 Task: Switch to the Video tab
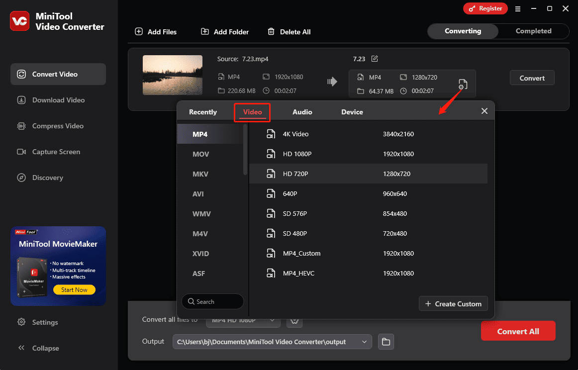tap(253, 112)
